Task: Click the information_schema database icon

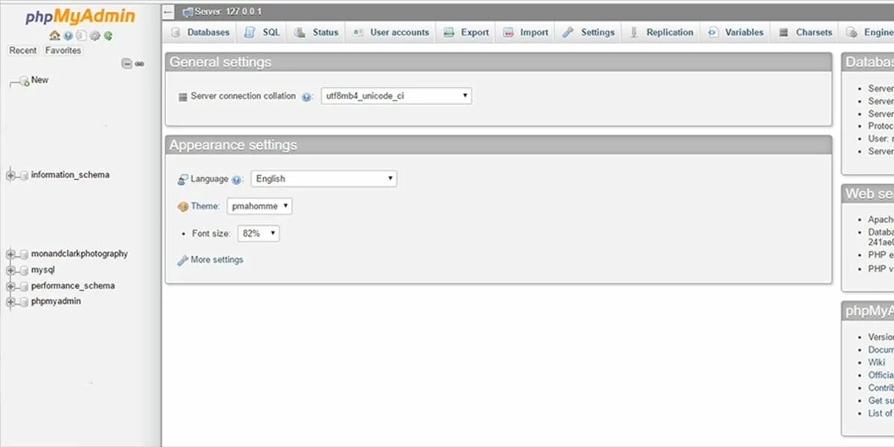Action: click(24, 176)
